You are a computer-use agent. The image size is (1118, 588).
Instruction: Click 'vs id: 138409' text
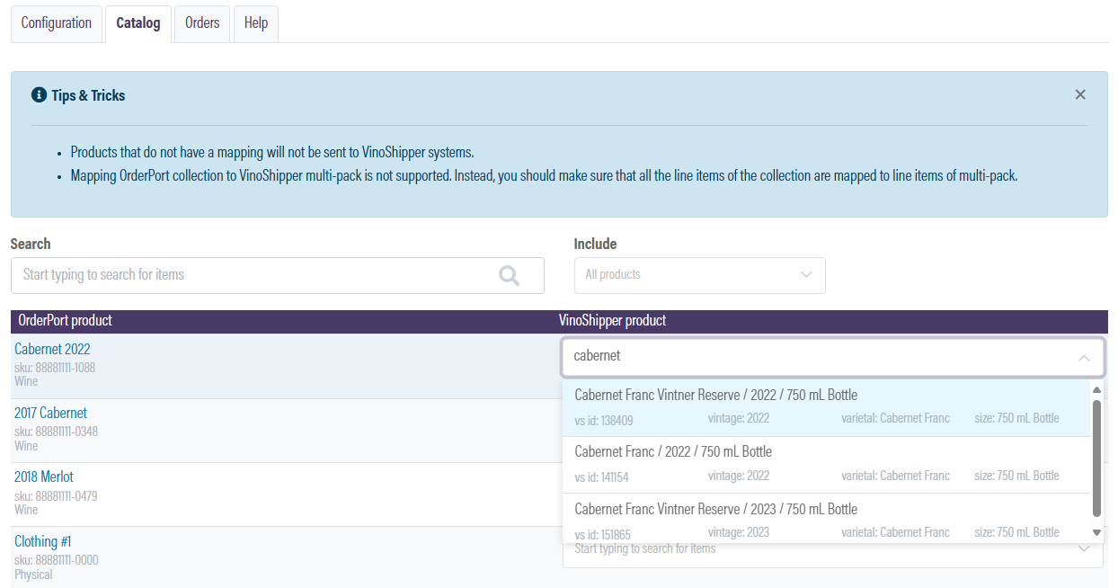tap(604, 419)
